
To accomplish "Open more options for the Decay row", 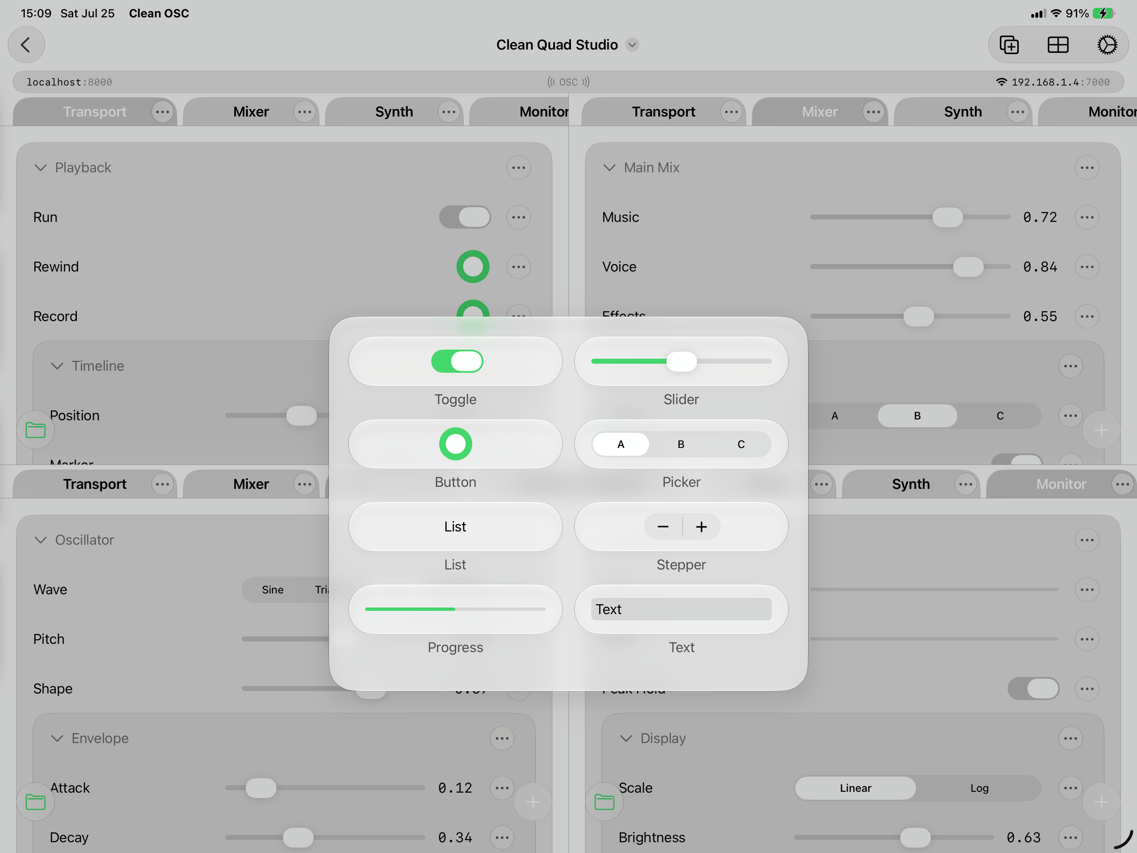I will coord(502,838).
